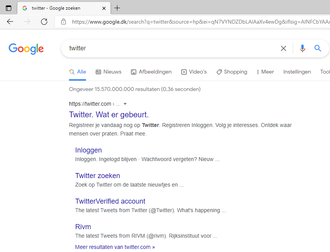
Task: Click the 'https://twitter.com' breadcrumb text
Action: (90, 104)
